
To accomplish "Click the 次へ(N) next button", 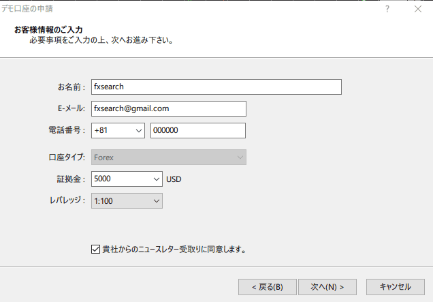I will [x=327, y=287].
